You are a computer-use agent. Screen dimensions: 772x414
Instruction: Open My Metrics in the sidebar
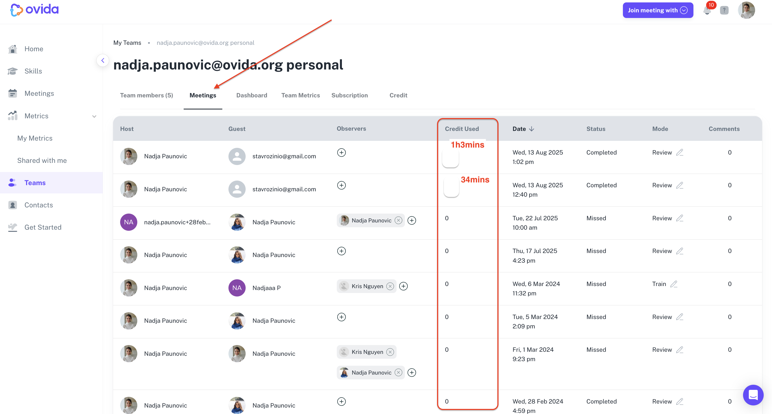click(35, 138)
